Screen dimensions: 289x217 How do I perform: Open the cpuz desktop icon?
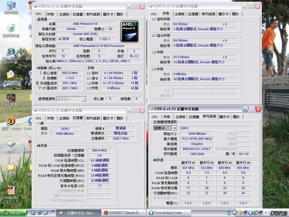[x=11, y=146]
